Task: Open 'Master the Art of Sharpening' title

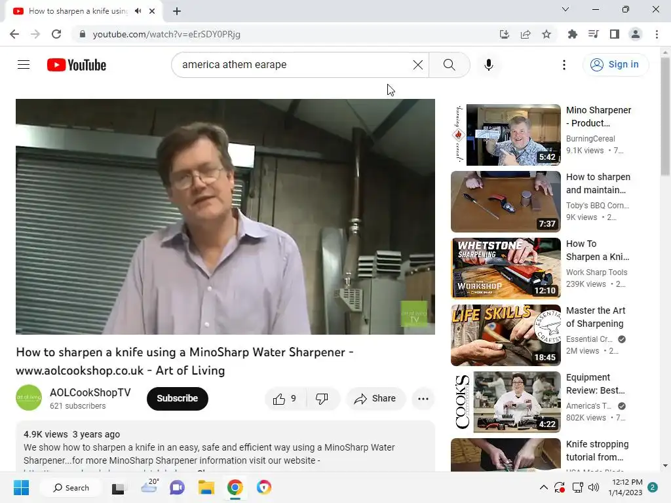Action: 595,317
